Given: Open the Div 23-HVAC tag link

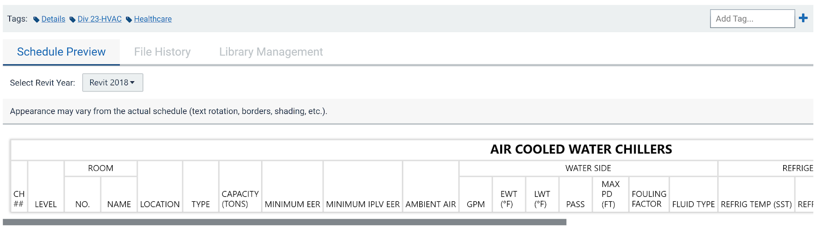Looking at the screenshot, I should tap(100, 19).
